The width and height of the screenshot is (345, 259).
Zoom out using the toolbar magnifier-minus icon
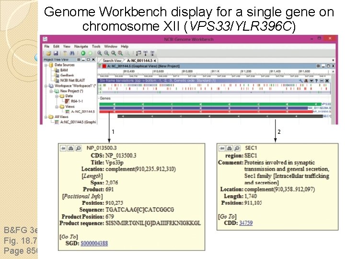point(106,53)
